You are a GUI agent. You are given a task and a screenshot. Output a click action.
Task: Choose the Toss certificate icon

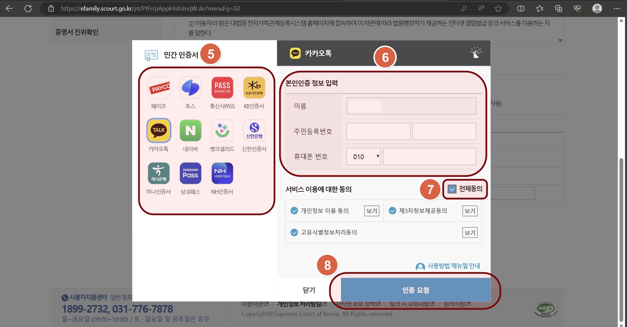pyautogui.click(x=191, y=88)
